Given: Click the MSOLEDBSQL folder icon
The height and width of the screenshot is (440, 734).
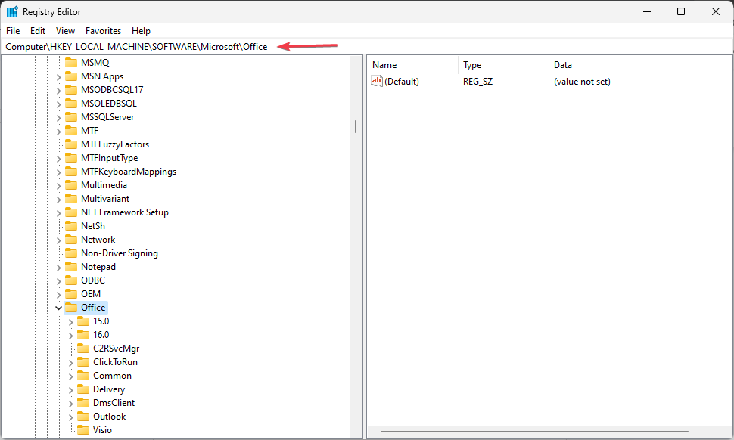Looking at the screenshot, I should click(71, 103).
